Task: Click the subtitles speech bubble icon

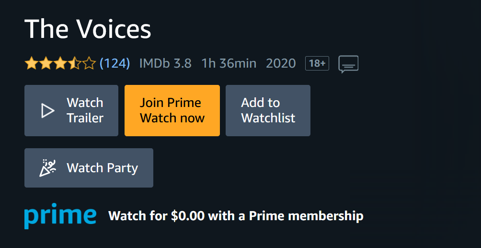Action: (348, 64)
